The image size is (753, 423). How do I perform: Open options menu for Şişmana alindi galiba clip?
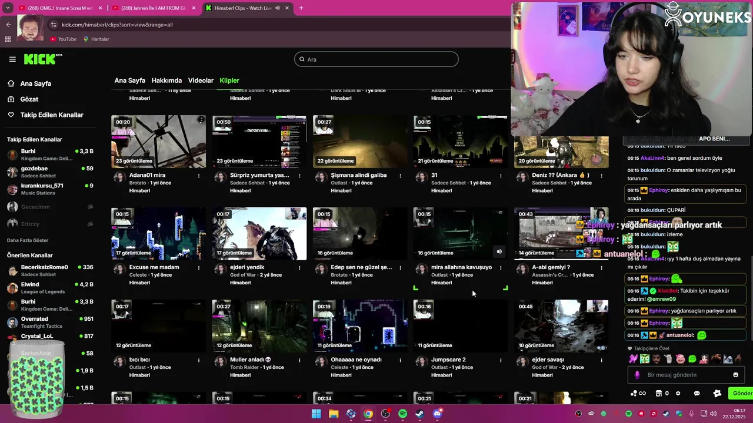tap(400, 175)
